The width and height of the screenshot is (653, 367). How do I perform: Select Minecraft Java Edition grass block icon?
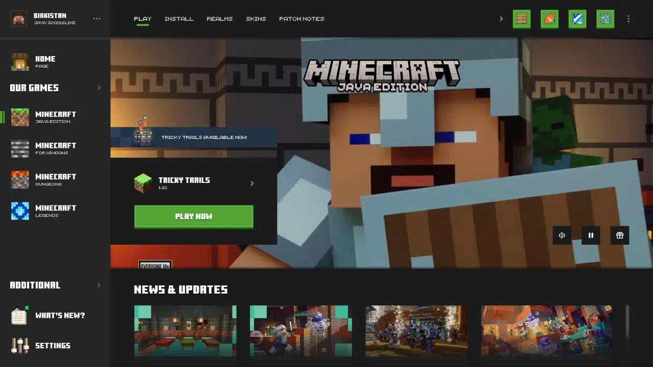(20, 117)
